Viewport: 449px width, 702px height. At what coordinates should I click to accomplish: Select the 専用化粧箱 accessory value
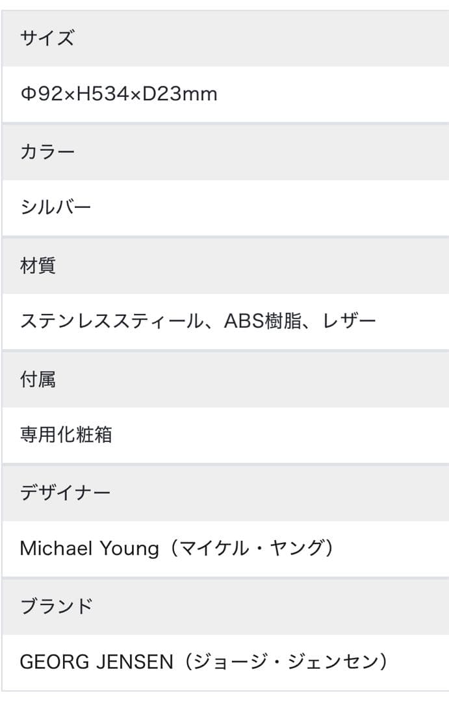click(66, 434)
